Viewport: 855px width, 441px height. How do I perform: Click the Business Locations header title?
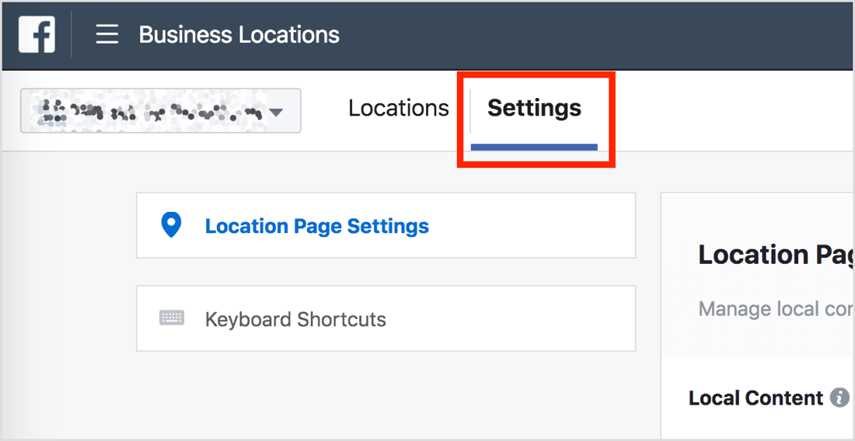coord(239,35)
